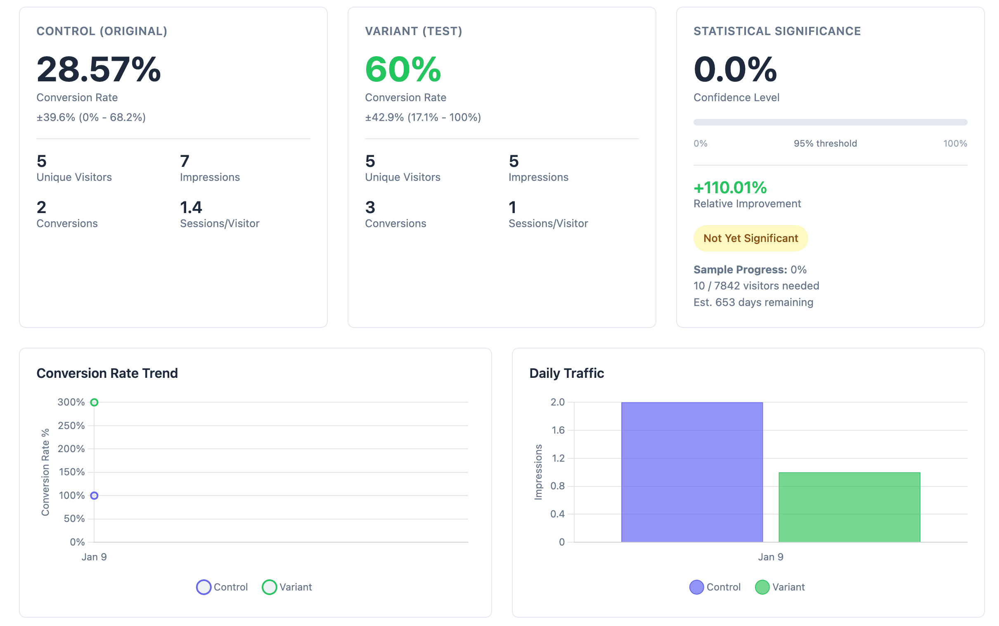Click the Relative Improvement label
The width and height of the screenshot is (999, 626).
point(747,204)
